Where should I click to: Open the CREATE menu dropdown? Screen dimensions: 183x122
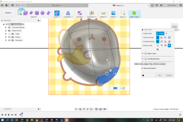(x=34, y=17)
